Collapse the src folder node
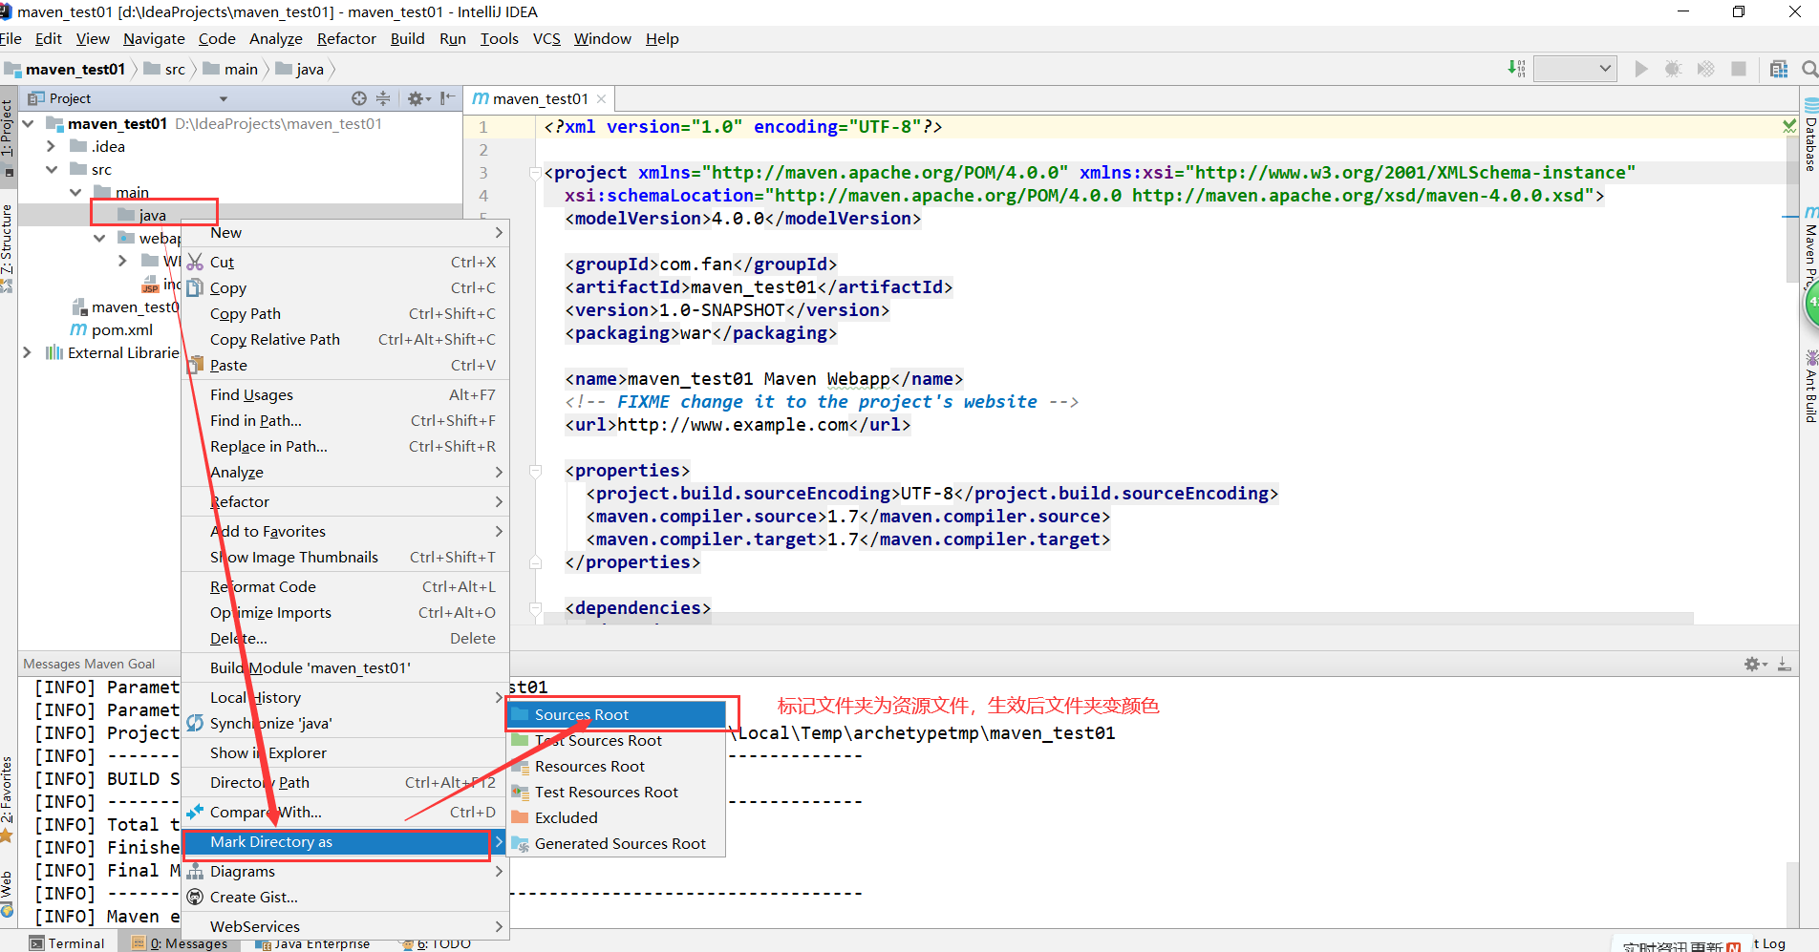Screen dimensions: 1819x952 click(x=52, y=169)
